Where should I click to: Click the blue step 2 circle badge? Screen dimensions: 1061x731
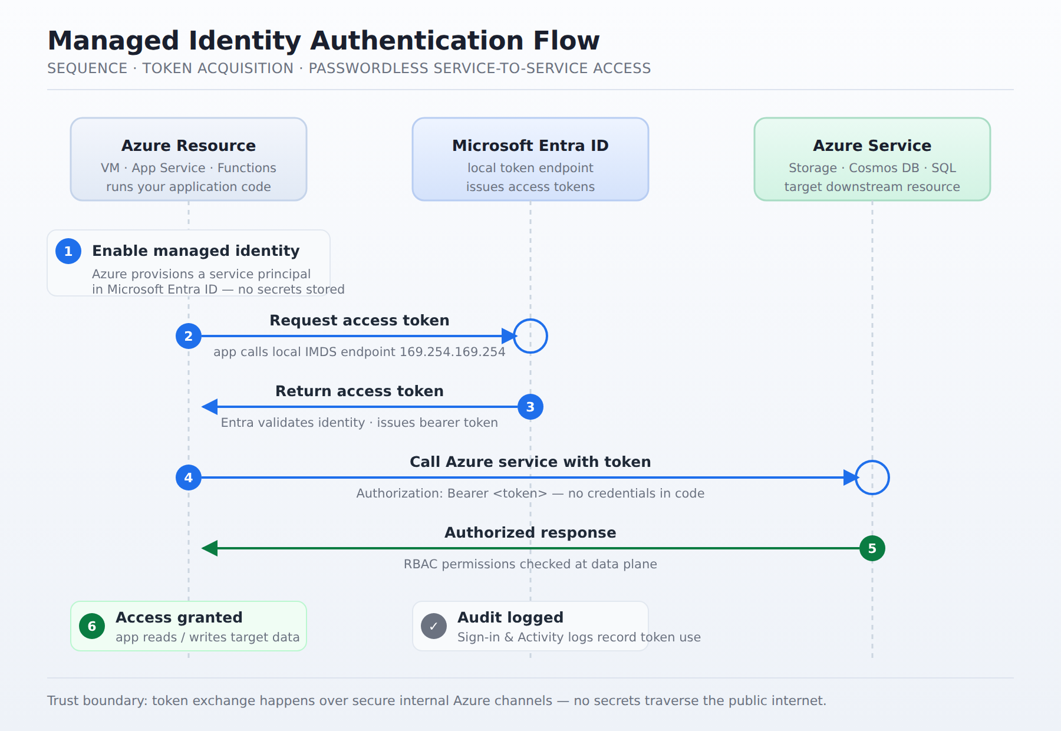click(x=189, y=336)
